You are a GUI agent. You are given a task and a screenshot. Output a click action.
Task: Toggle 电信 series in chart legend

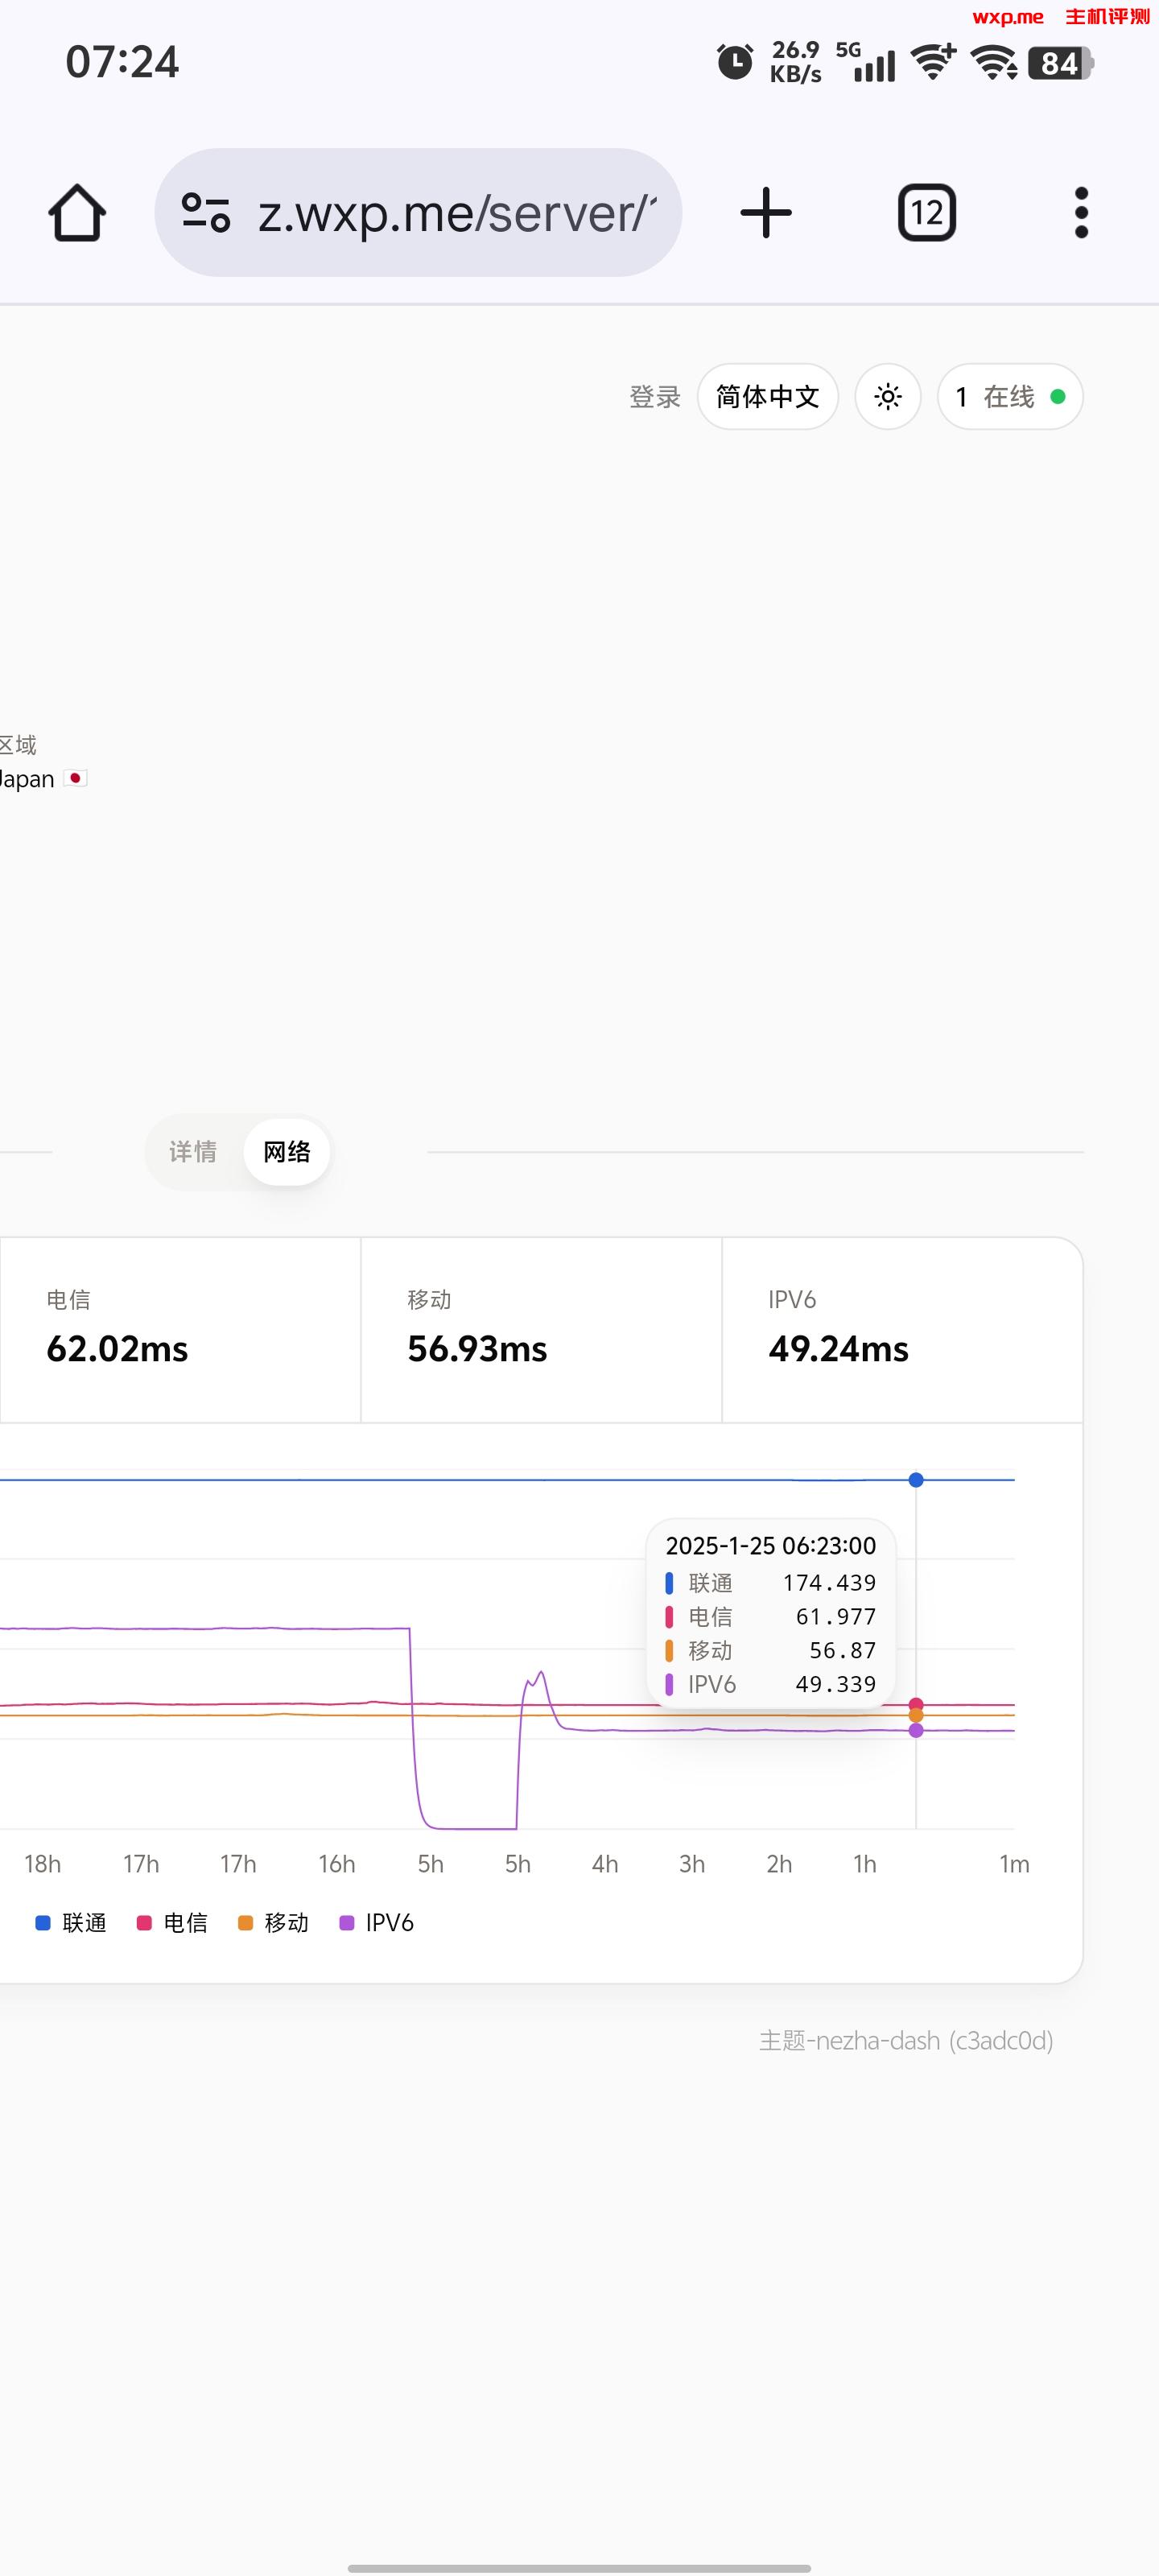pyautogui.click(x=172, y=1923)
